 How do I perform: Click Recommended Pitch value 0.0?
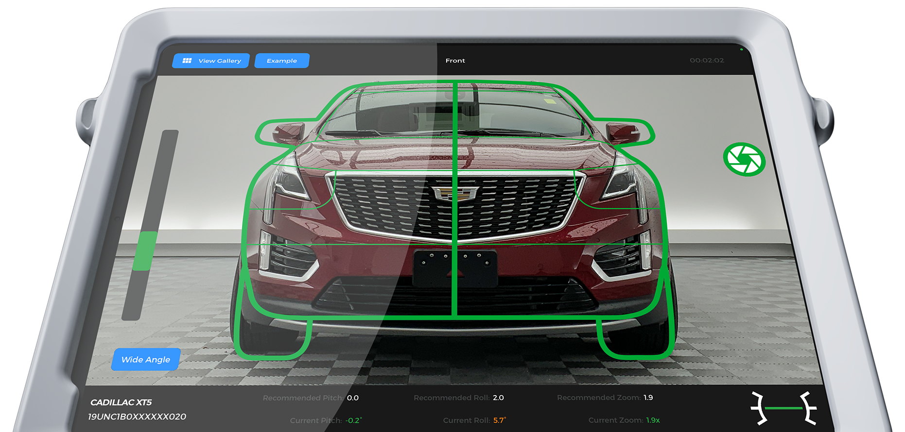point(353,398)
